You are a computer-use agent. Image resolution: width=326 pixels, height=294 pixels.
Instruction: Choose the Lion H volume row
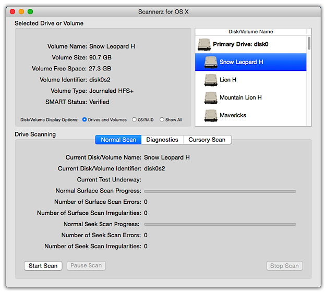click(250, 80)
